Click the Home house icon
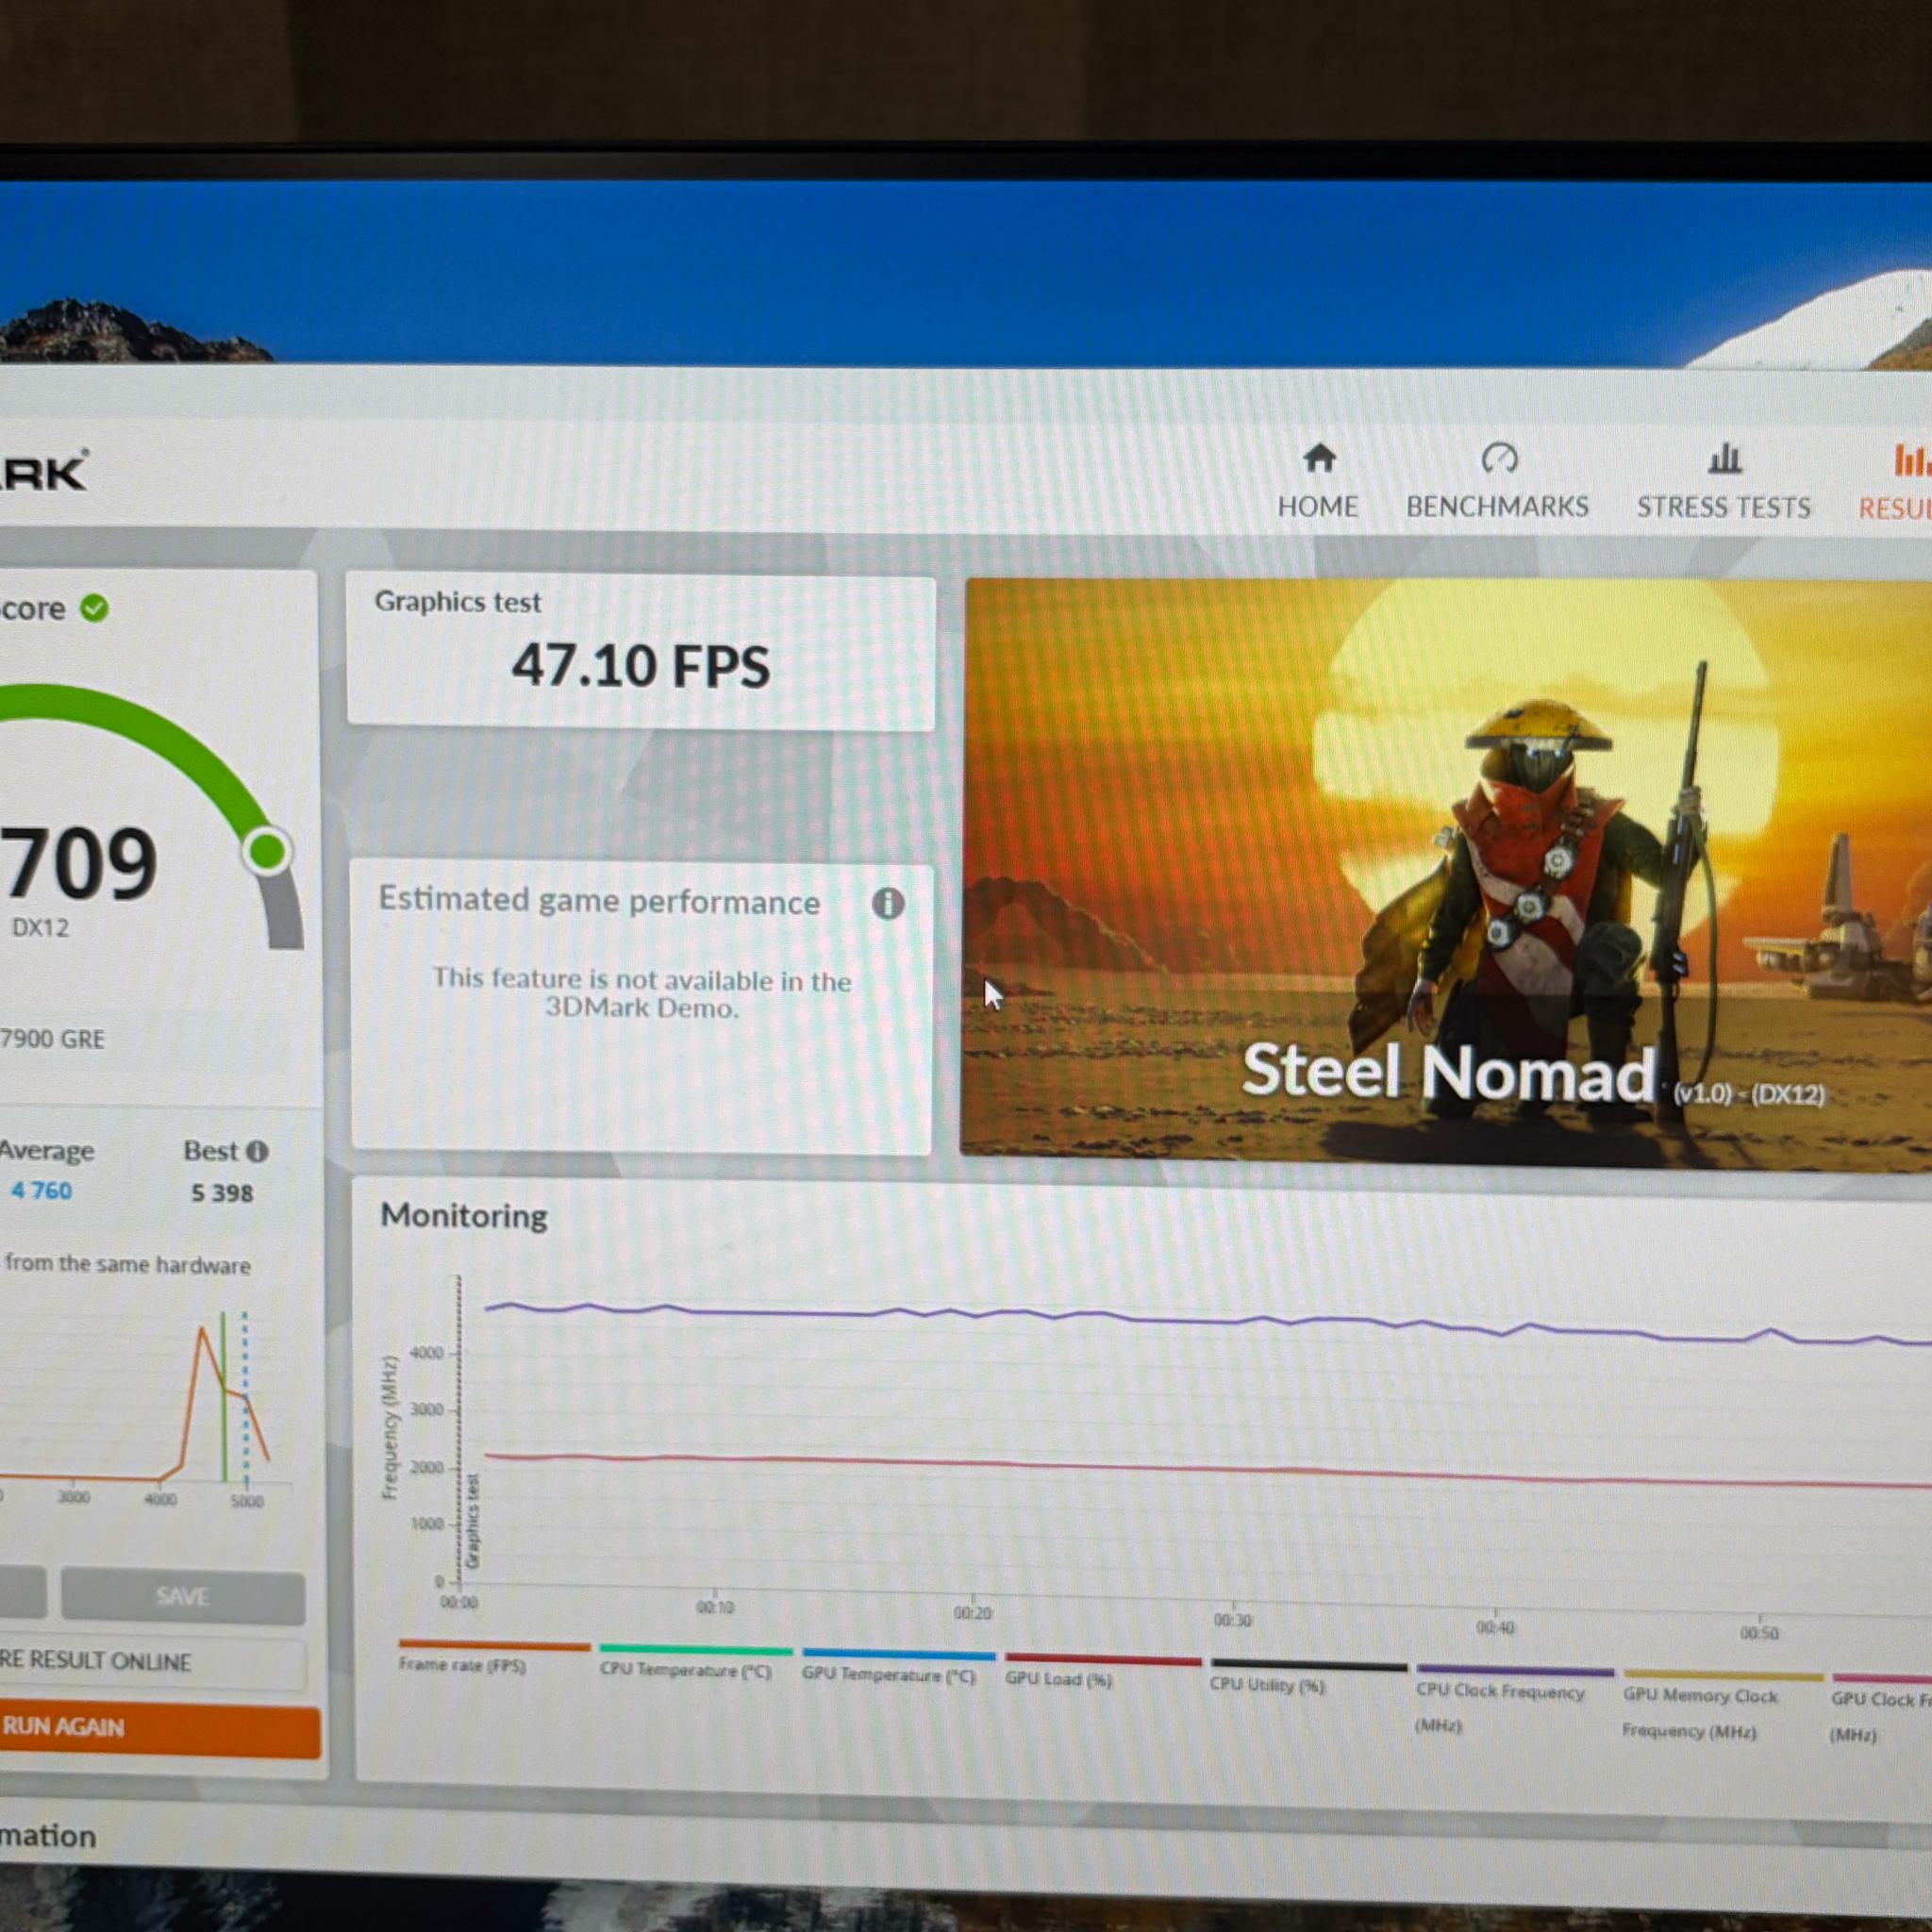This screenshot has width=1932, height=1932. pos(1319,459)
